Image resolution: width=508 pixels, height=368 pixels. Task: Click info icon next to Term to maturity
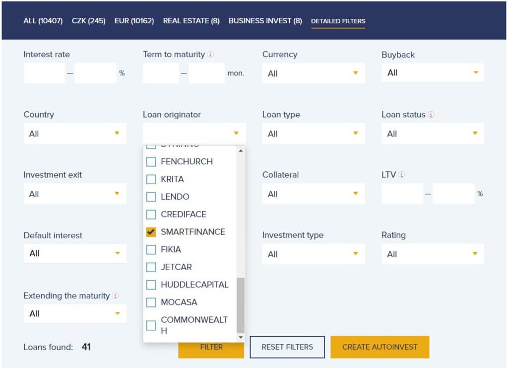click(x=210, y=55)
